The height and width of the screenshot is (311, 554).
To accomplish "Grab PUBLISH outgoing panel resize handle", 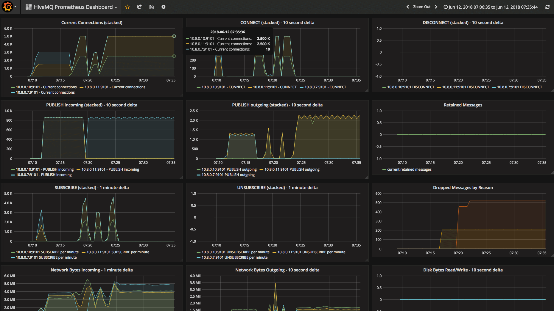I will [x=367, y=178].
